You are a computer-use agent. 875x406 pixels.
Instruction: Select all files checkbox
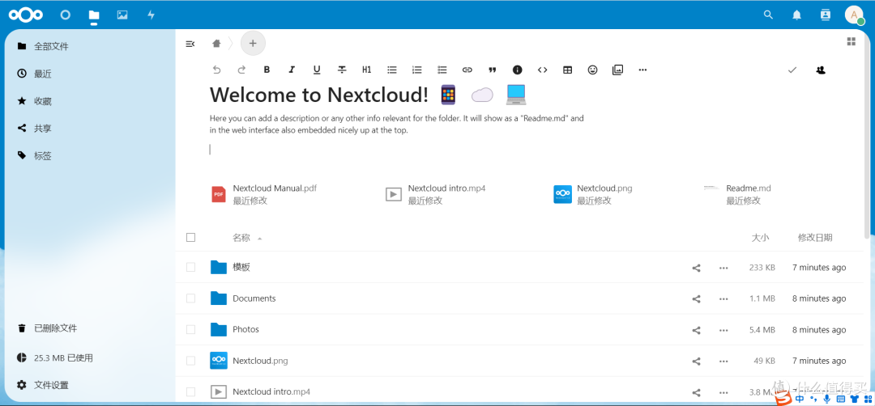(191, 237)
